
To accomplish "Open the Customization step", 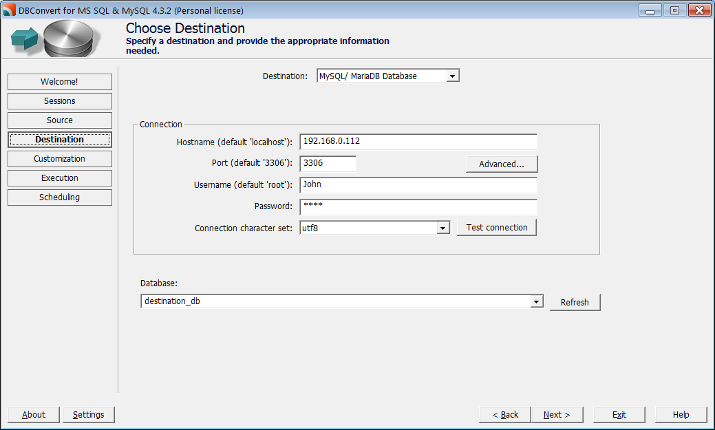I will coord(60,159).
